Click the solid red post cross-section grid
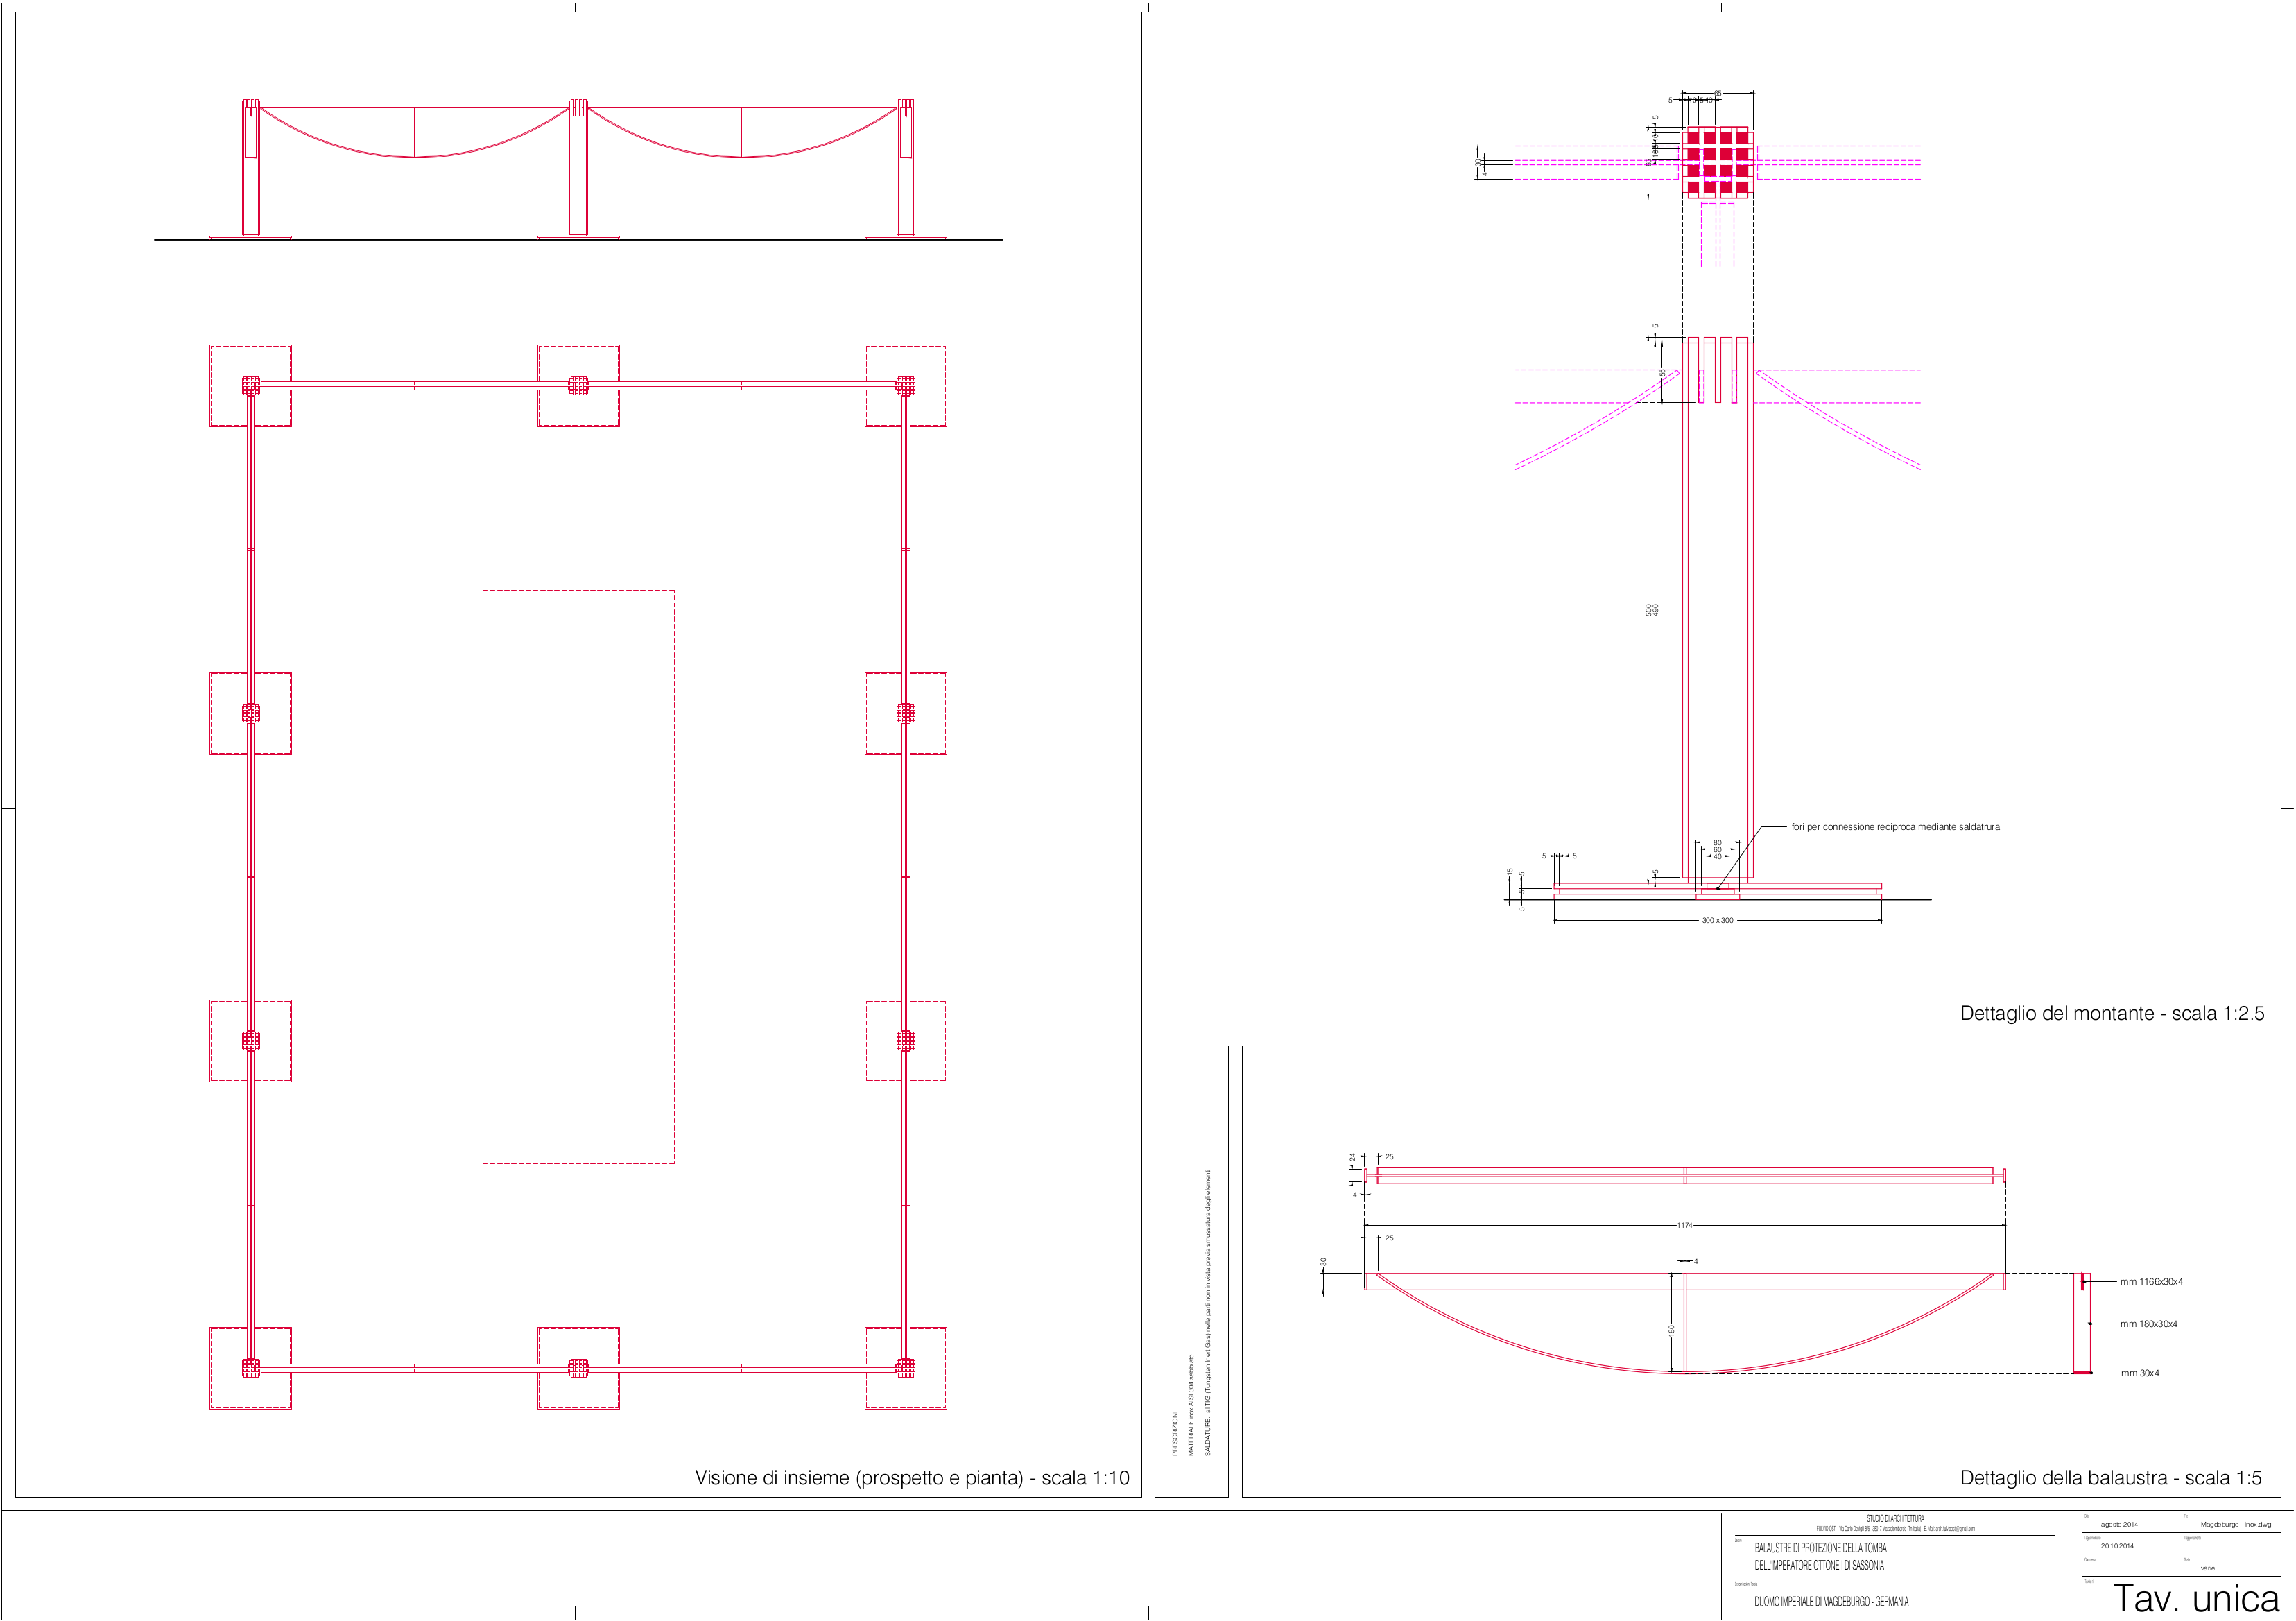2296x1621 pixels. click(x=1717, y=162)
